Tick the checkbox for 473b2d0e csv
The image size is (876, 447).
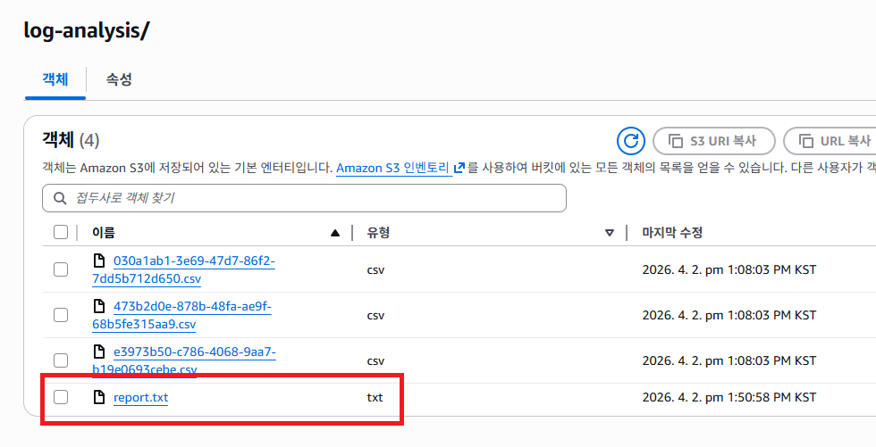coord(61,315)
